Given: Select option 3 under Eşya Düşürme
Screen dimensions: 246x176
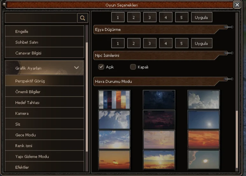Looking at the screenshot, I should point(150,43).
